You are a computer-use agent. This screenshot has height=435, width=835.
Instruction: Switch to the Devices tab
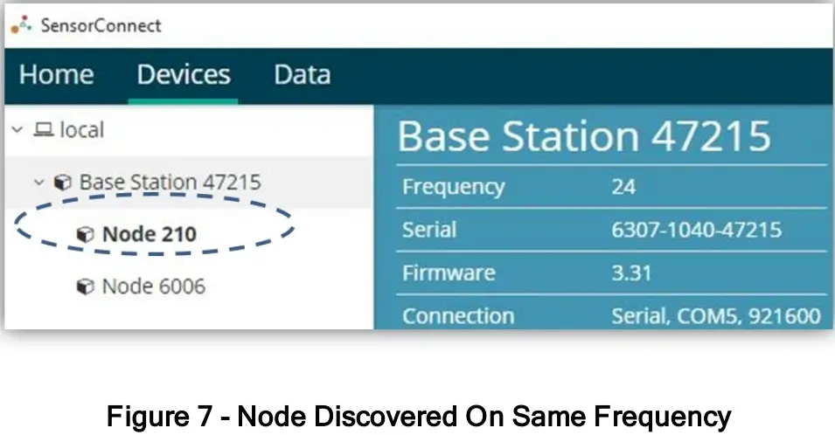(184, 74)
